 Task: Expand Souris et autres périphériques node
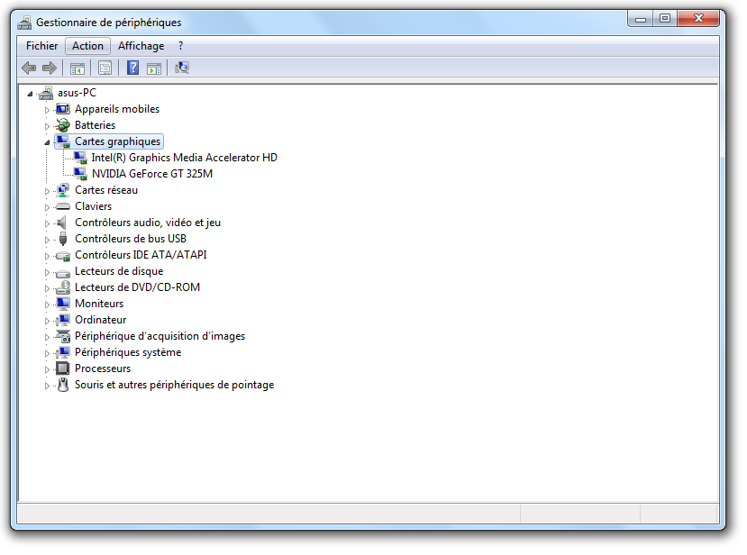[47, 386]
